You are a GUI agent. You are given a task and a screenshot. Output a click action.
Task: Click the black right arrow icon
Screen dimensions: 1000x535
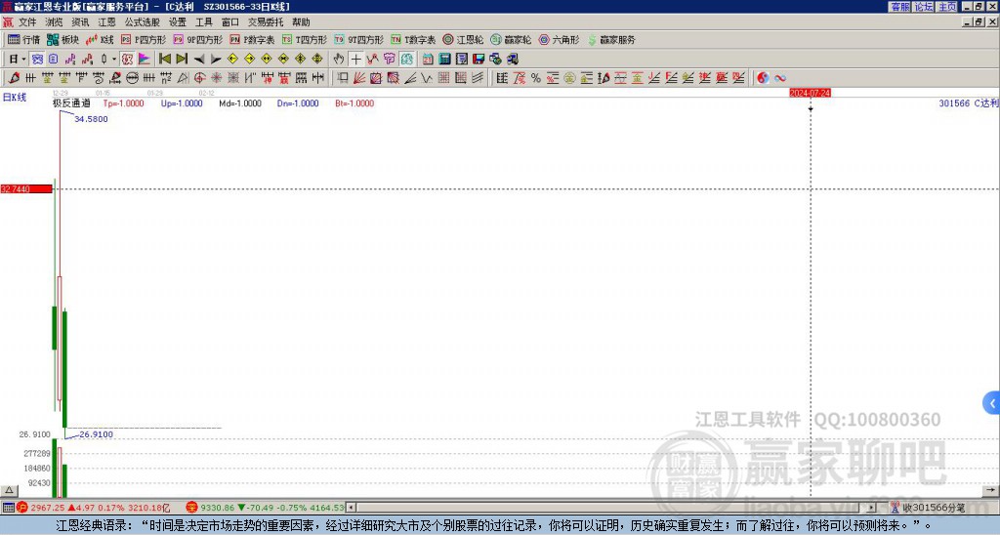coord(216,59)
